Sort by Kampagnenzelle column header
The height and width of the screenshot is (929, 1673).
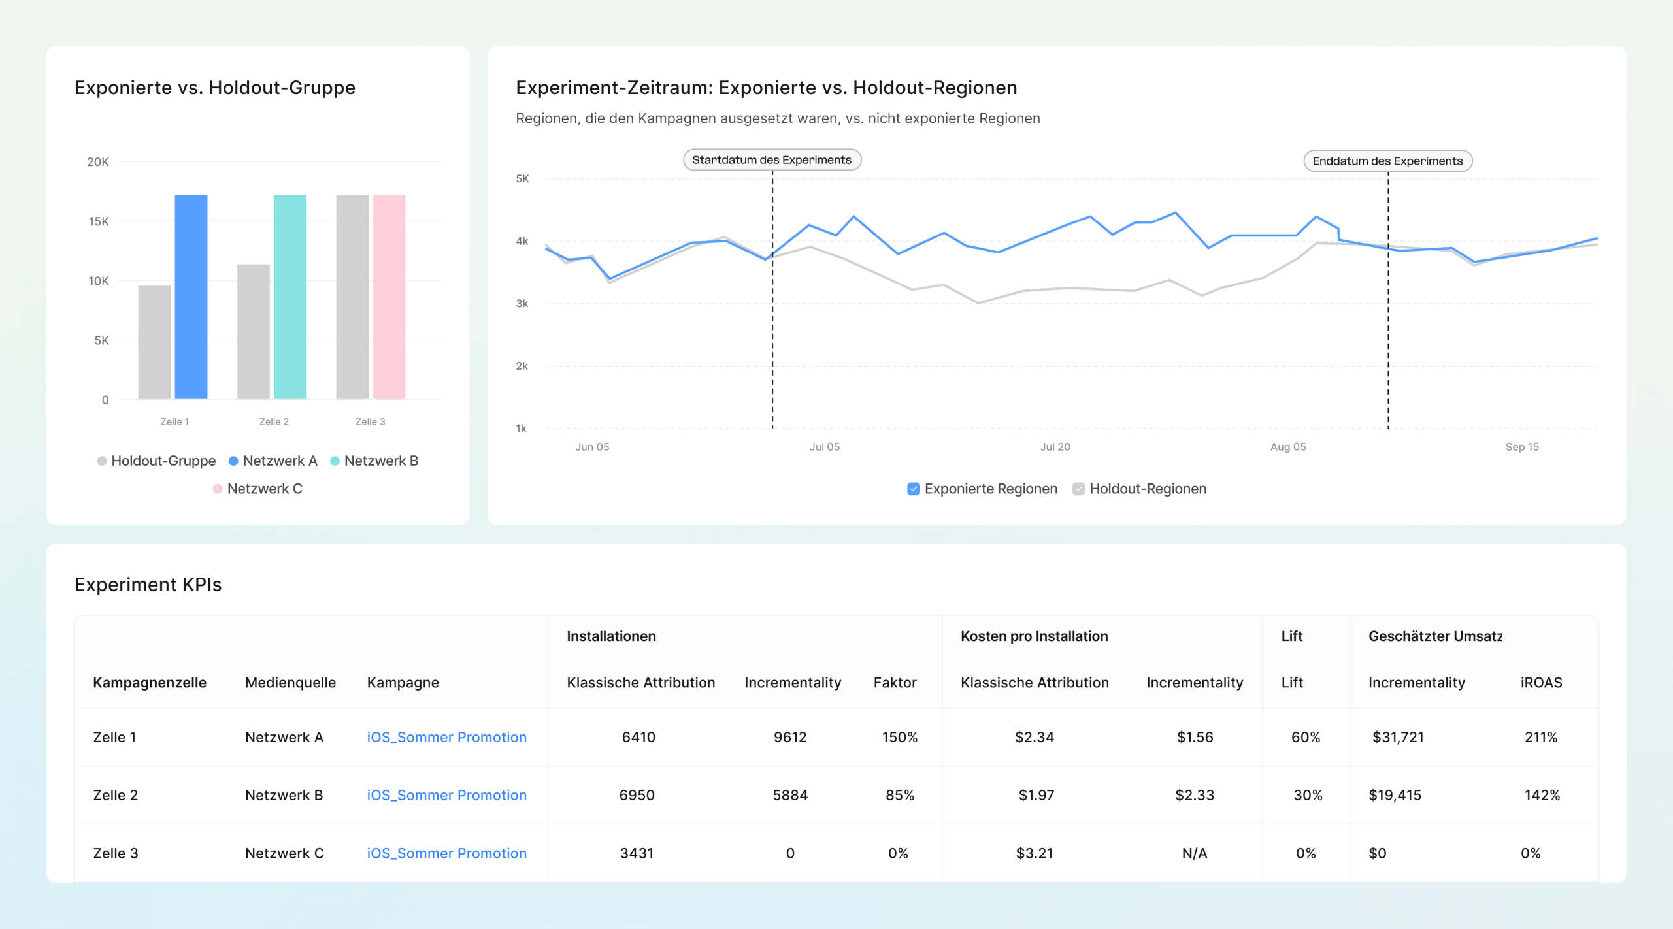150,683
